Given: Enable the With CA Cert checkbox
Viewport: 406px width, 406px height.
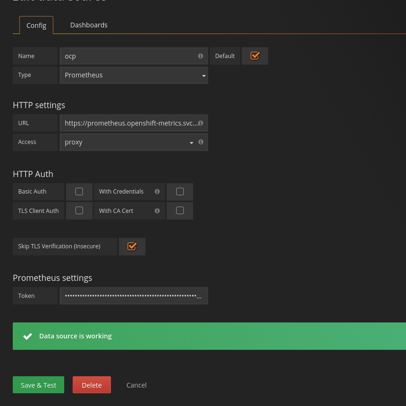Looking at the screenshot, I should [180, 211].
